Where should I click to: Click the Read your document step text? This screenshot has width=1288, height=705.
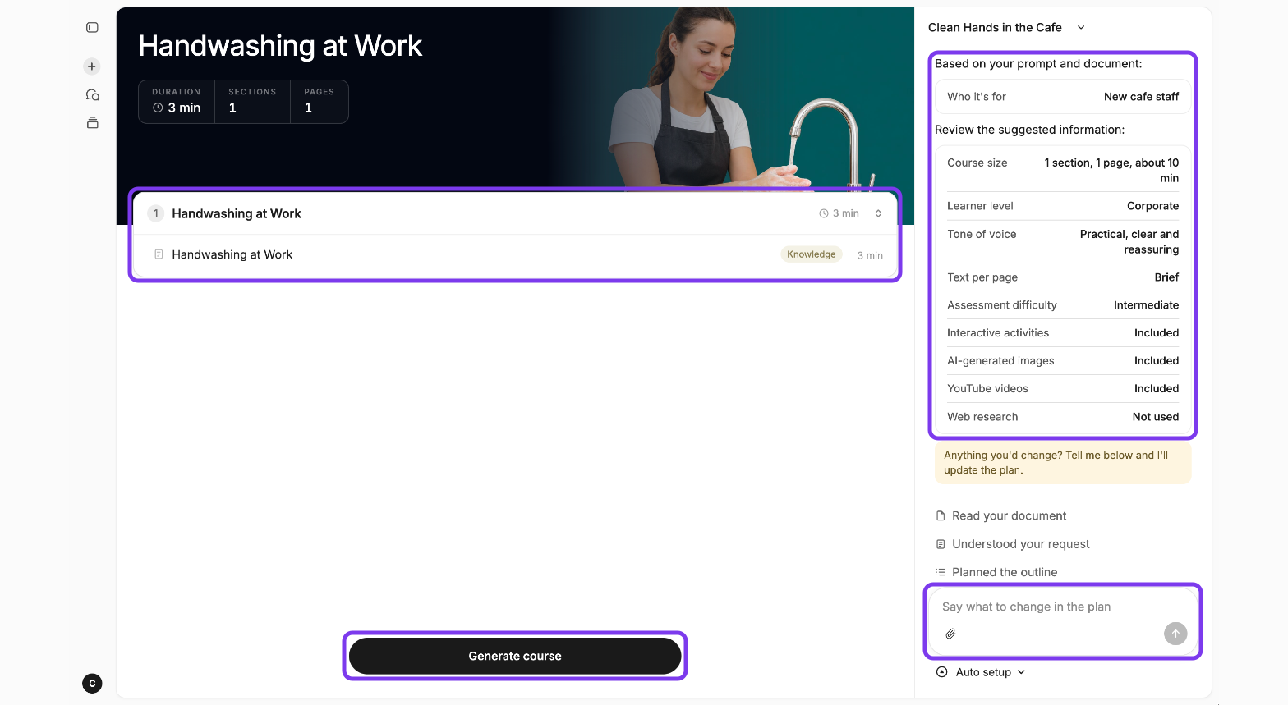[x=1009, y=516]
